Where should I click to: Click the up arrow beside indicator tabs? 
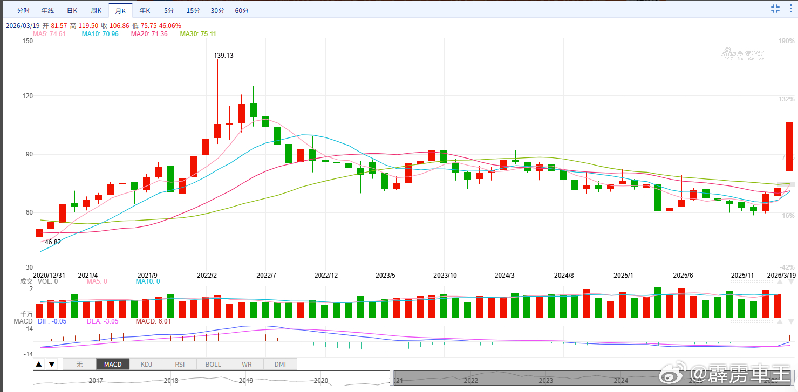39,364
